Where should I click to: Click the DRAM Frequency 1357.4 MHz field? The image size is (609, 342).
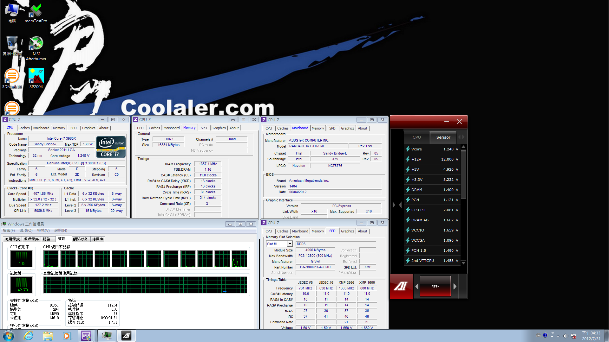click(x=208, y=164)
